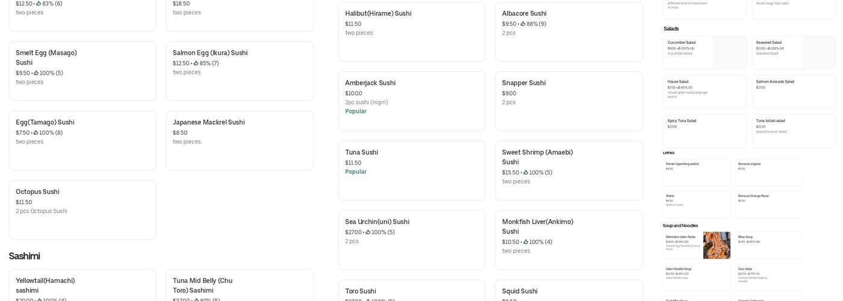
Task: Select the Tuna tataki salad card
Action: [793, 131]
